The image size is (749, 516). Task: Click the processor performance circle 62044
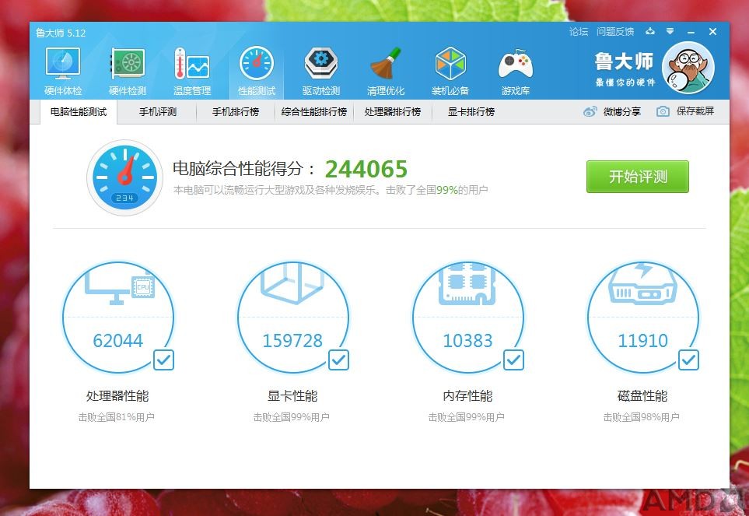117,317
